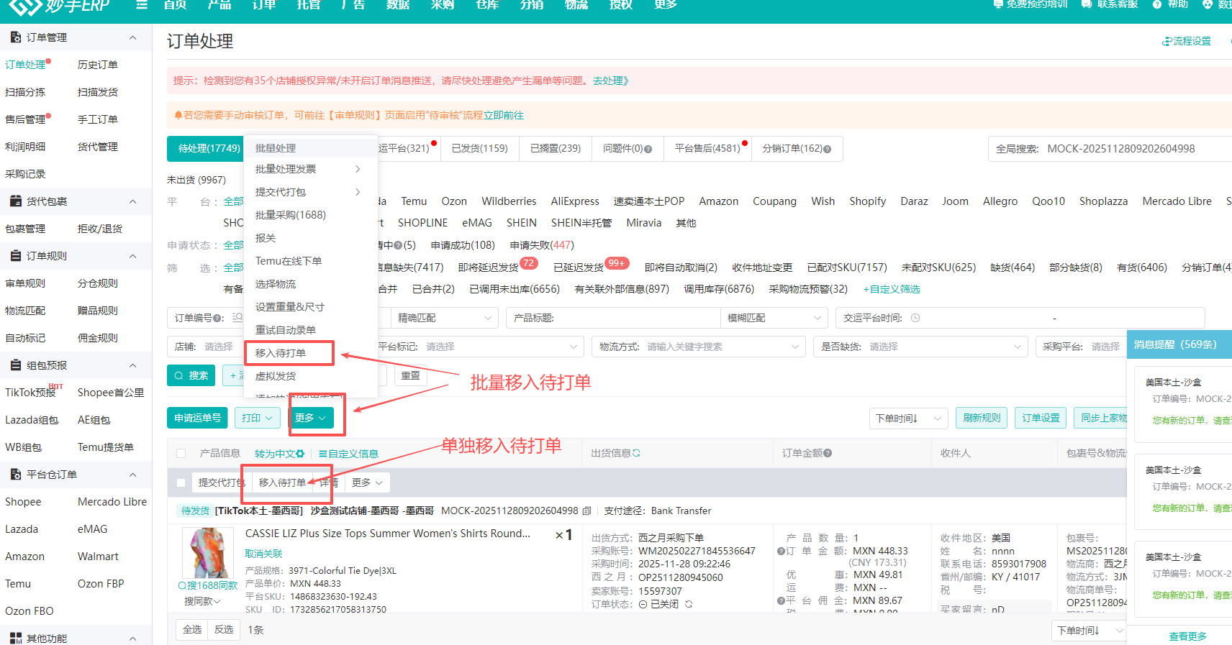Switch to the 已发货(1159) tab
This screenshot has width=1232, height=645.
[x=480, y=148]
